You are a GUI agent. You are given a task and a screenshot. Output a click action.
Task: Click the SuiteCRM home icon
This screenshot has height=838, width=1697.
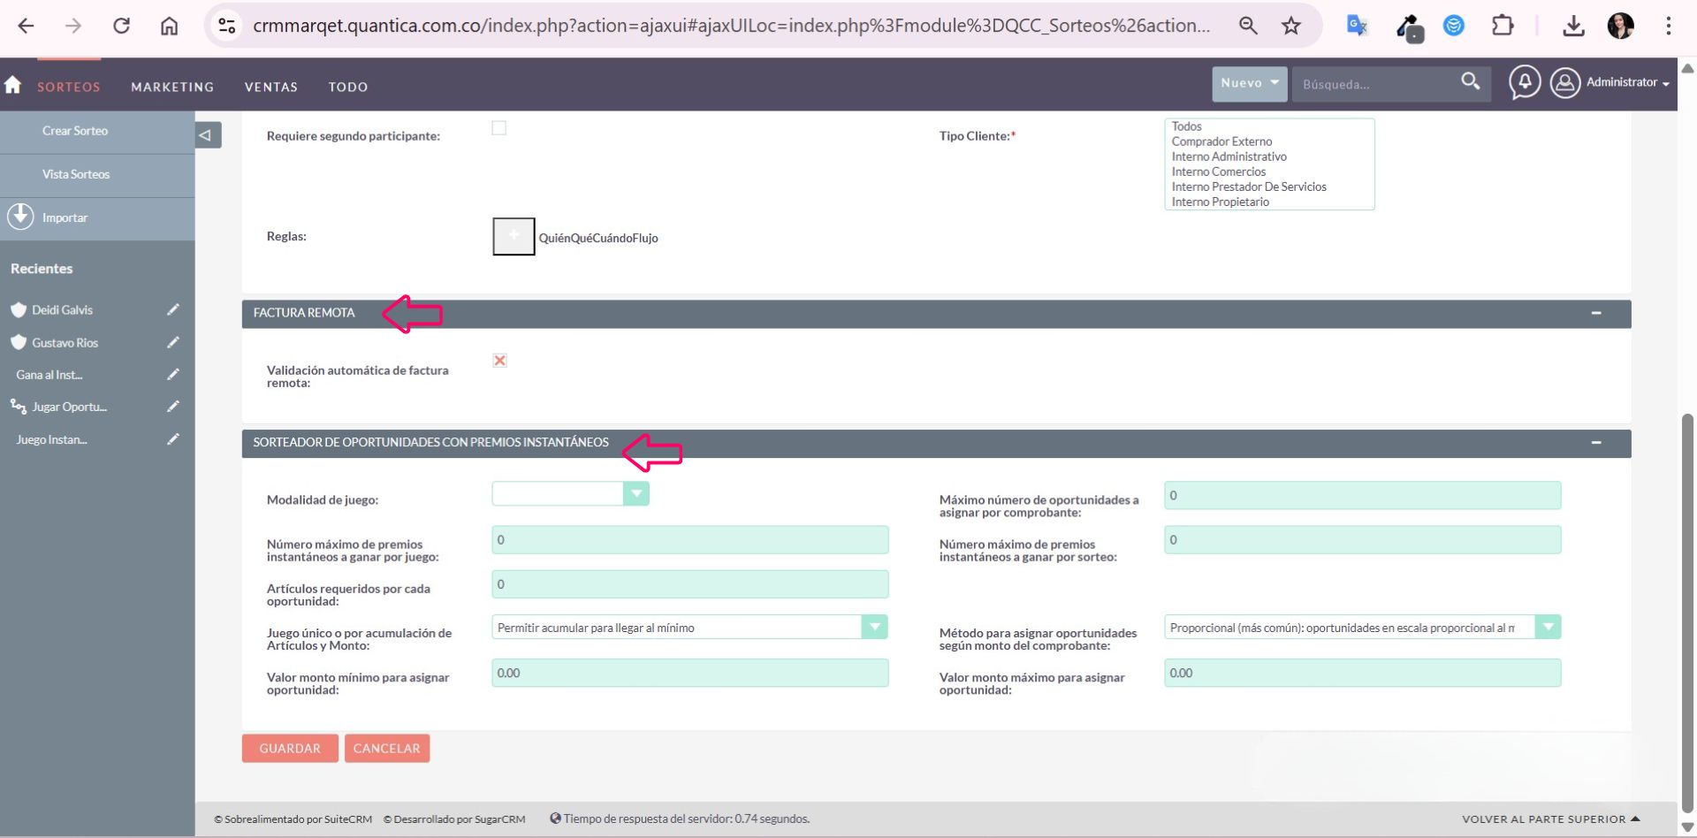[13, 85]
